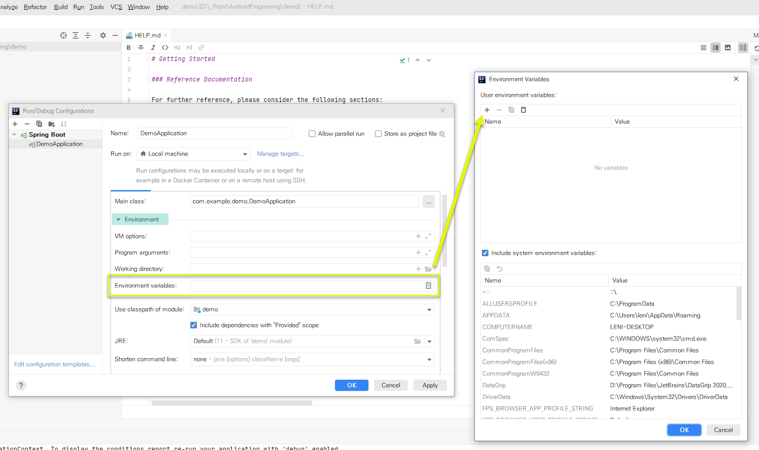This screenshot has width=759, height=450.
Task: Open the Tools menu
Action: (x=97, y=7)
